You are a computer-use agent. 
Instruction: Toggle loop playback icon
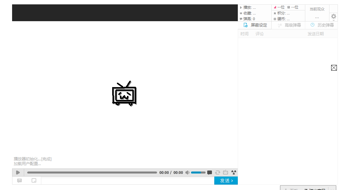tap(218, 173)
